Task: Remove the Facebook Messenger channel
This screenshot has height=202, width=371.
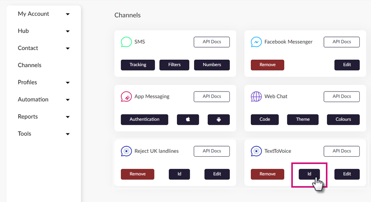Action: [268, 65]
